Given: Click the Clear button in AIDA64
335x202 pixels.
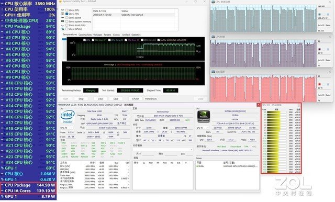Looking at the screenshot, I should (x=100, y=99).
